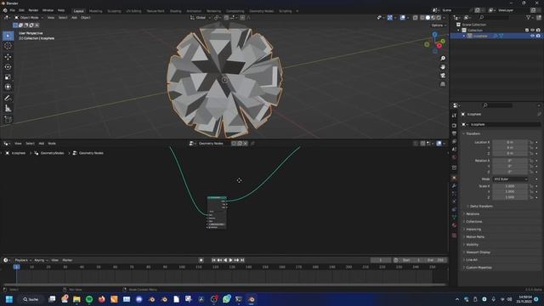The width and height of the screenshot is (544, 306).
Task: Switch to the Modeling workspace tab
Action: click(96, 11)
